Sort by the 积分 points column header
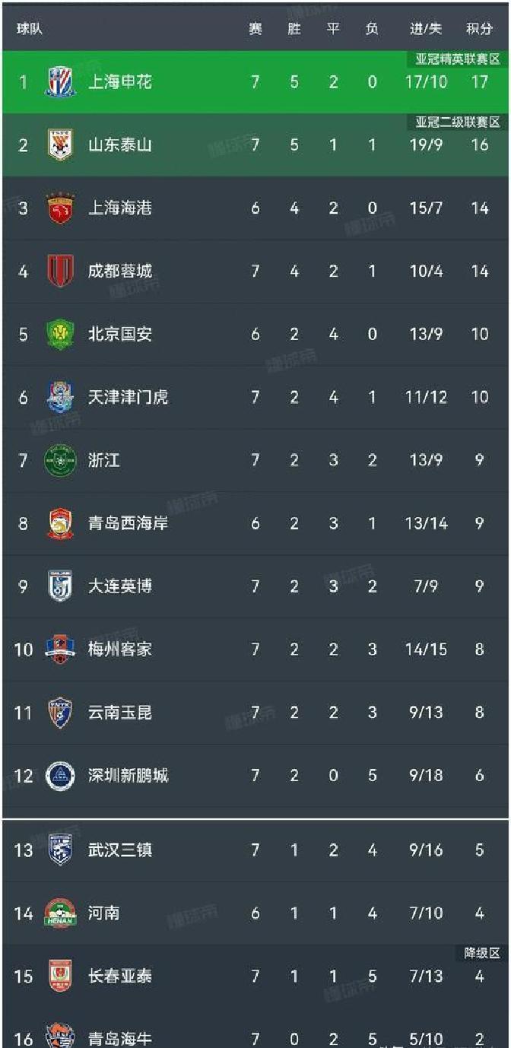 pos(479,29)
